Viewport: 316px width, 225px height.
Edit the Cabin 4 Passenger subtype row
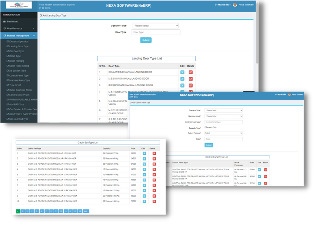[144, 153]
